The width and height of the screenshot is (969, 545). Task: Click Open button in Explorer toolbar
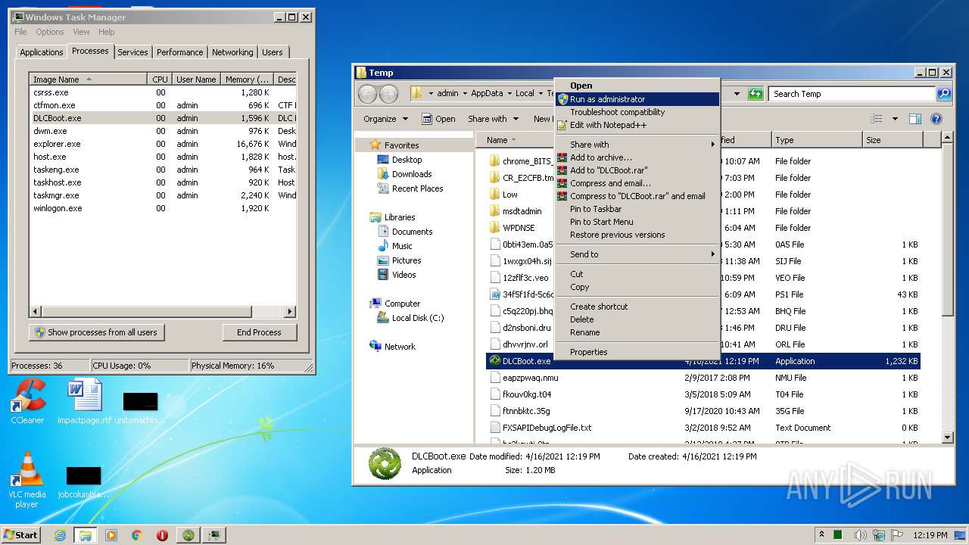[438, 119]
